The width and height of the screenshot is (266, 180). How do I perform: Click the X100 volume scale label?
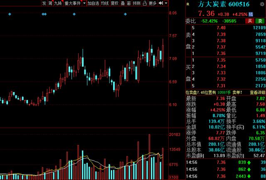click(174, 178)
